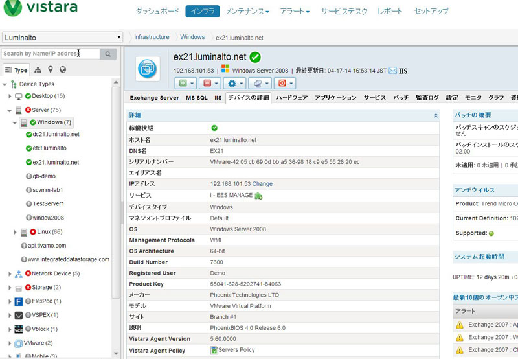The image size is (518, 359).
Task: Collapse the Device Types tree root
Action: coord(5,84)
